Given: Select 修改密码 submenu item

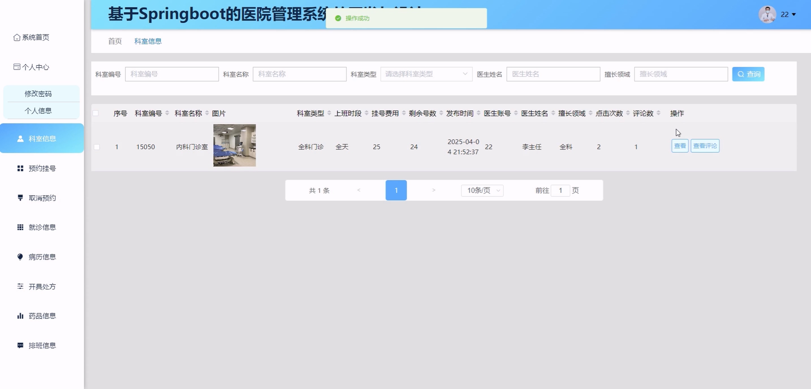Looking at the screenshot, I should [38, 94].
